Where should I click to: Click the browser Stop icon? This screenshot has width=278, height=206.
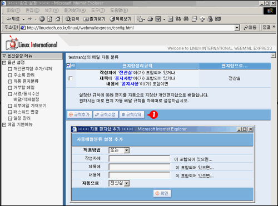tap(42, 19)
